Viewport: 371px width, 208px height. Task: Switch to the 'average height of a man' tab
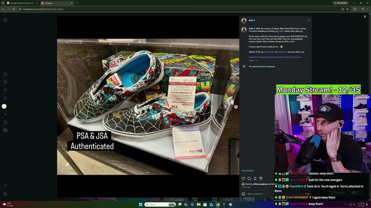[22, 3]
